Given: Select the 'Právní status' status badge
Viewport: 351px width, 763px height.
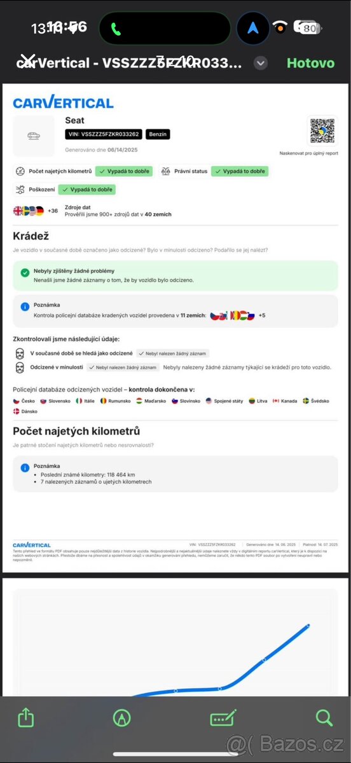Looking at the screenshot, I should click(214, 172).
